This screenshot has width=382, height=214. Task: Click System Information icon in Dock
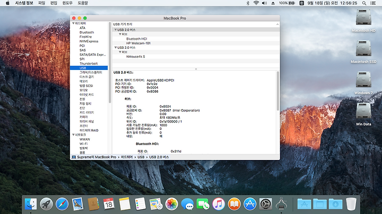281,204
